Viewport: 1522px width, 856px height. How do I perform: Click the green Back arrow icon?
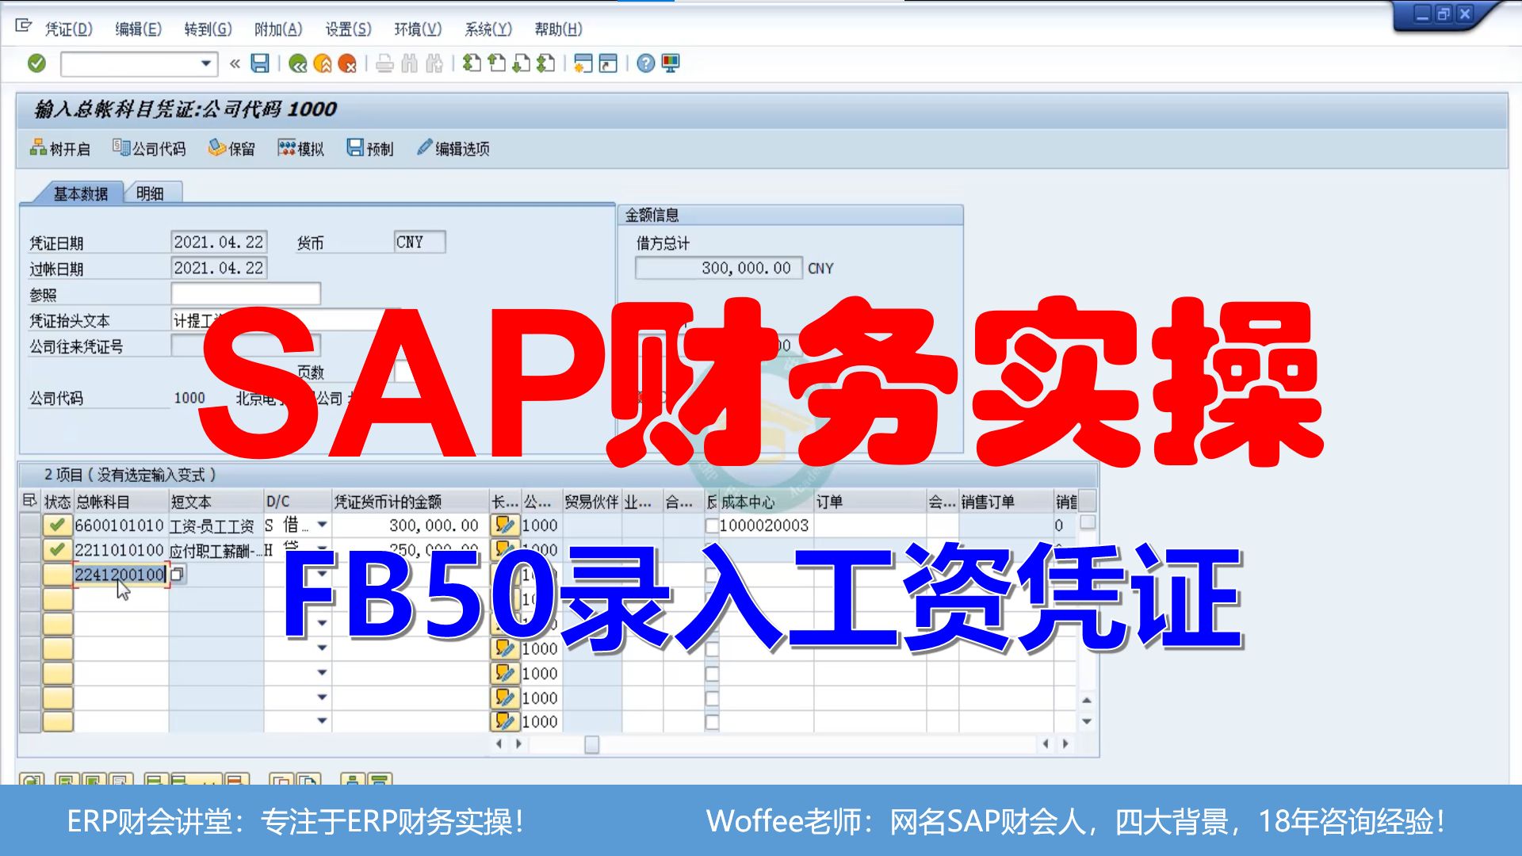pos(298,63)
